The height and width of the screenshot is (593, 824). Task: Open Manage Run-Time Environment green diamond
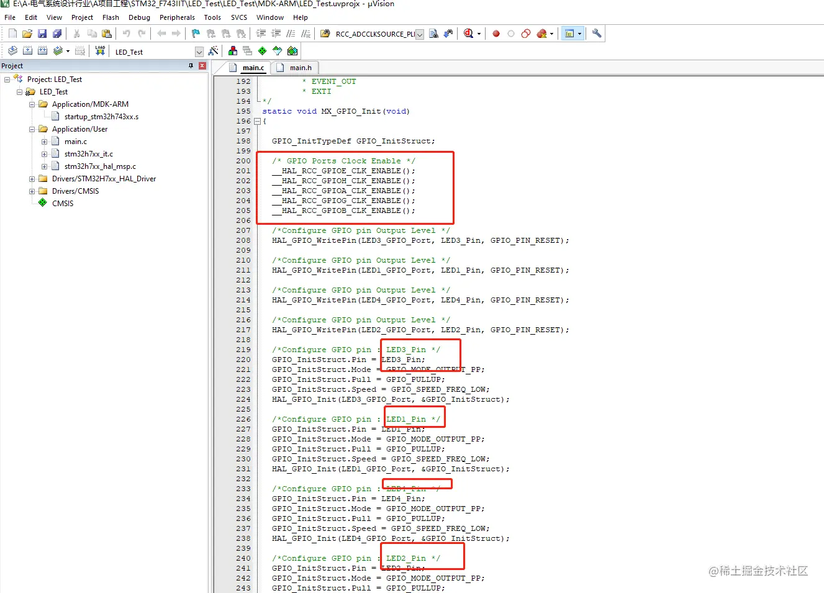coord(263,51)
